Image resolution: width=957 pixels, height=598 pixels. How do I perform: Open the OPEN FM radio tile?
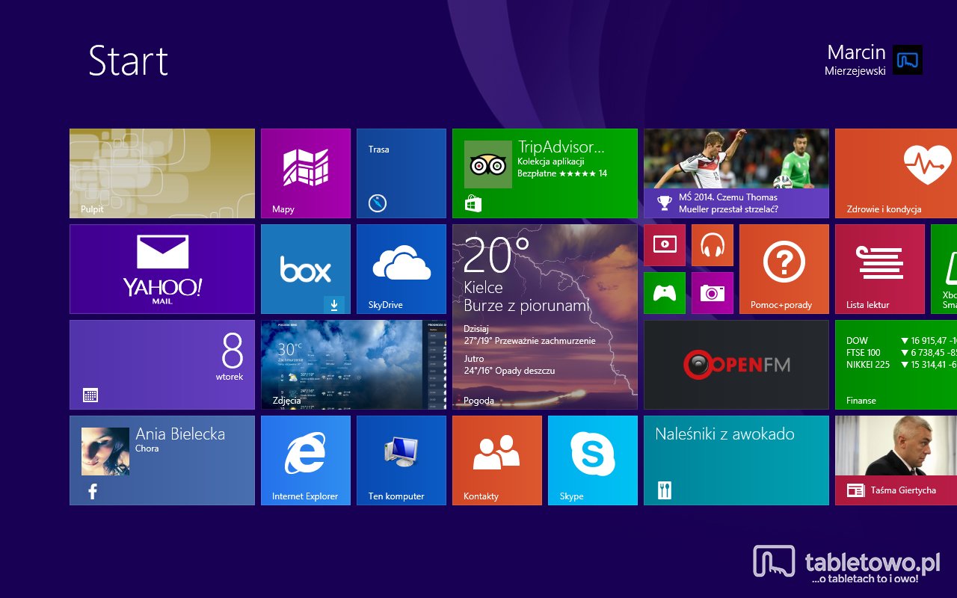tap(736, 365)
